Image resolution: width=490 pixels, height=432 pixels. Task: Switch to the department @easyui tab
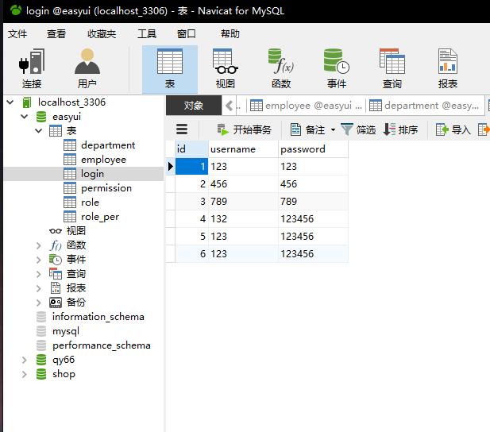tap(424, 106)
